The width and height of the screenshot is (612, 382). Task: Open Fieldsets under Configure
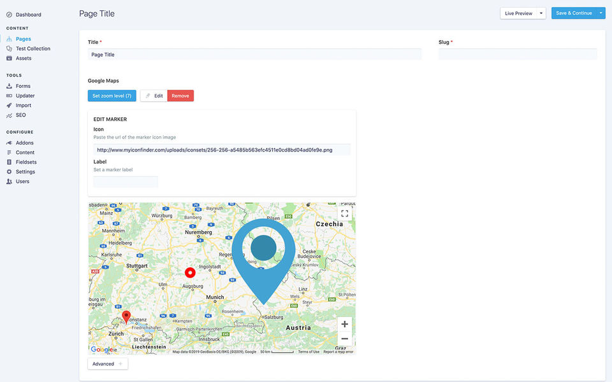click(26, 162)
